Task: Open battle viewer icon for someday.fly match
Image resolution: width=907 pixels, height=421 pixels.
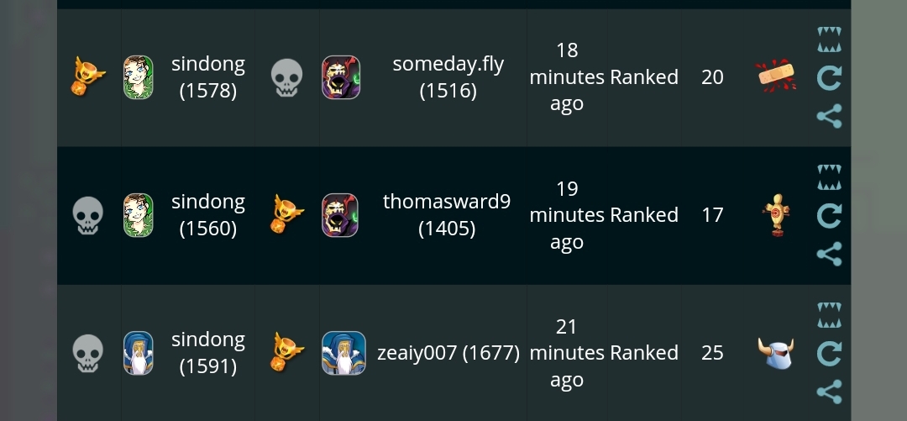Action: click(829, 39)
